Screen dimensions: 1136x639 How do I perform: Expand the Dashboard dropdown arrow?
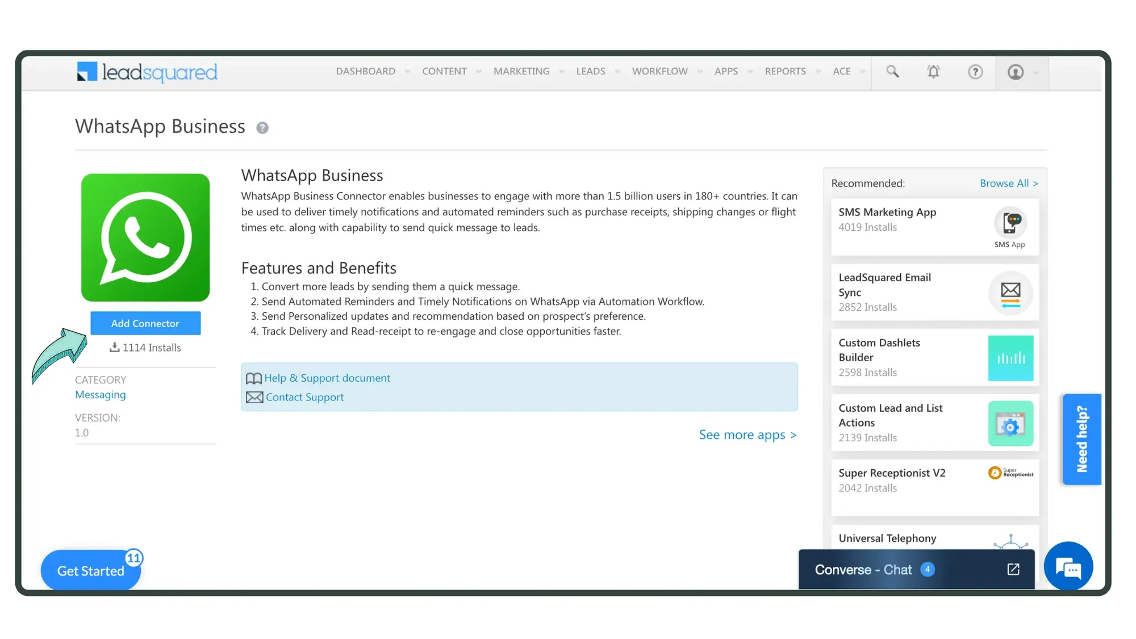(407, 72)
